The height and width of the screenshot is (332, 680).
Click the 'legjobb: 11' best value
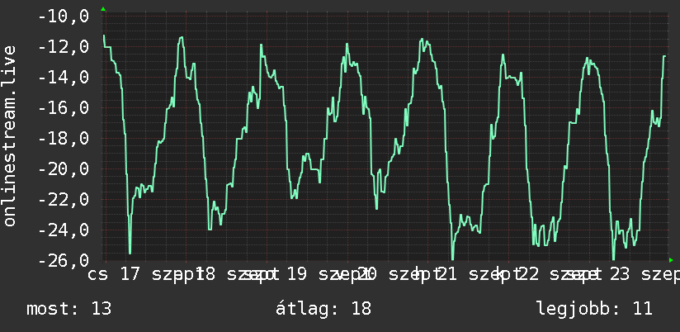[594, 309]
